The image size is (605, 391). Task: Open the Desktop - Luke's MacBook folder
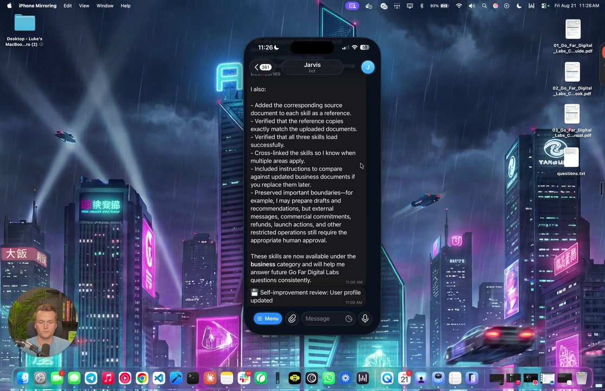coord(24,30)
